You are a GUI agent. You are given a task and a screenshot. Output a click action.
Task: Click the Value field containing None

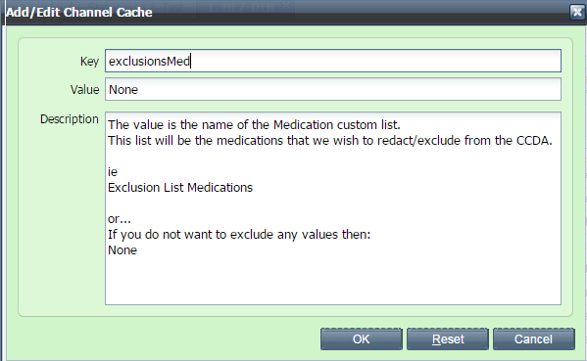coord(333,89)
